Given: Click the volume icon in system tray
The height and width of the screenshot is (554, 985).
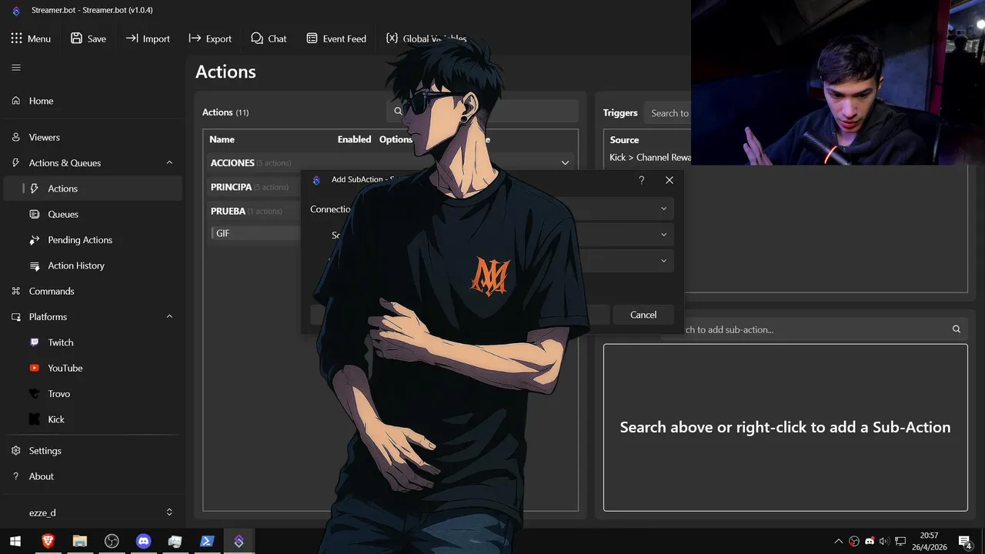Looking at the screenshot, I should [883, 542].
